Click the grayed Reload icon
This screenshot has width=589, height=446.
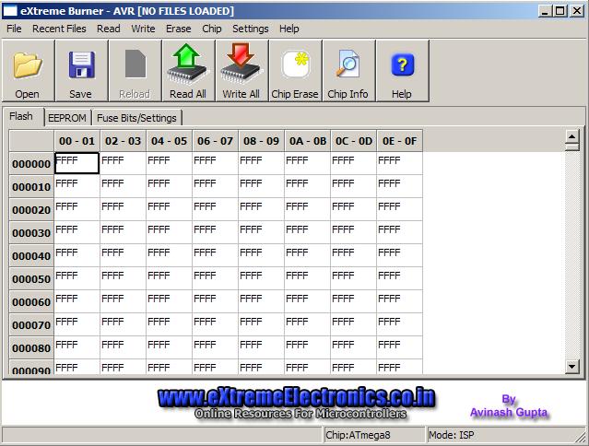click(x=135, y=64)
